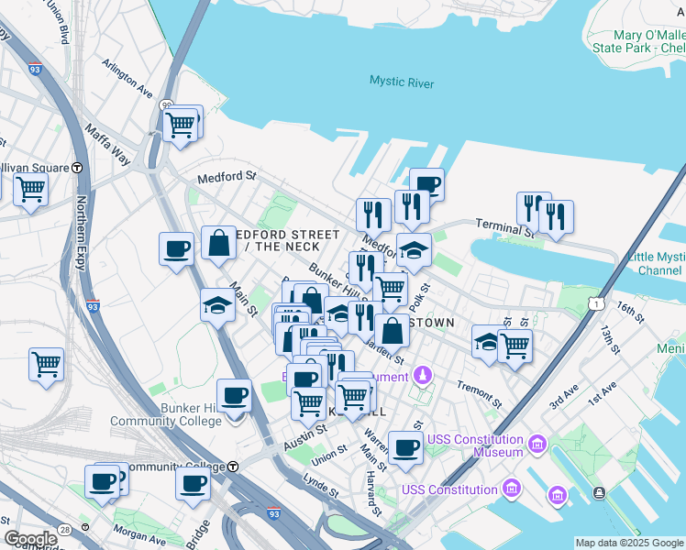Viewport: 686px width, 550px height.
Task: Open the USS Constitution Museum purple marker
Action: pos(537,445)
